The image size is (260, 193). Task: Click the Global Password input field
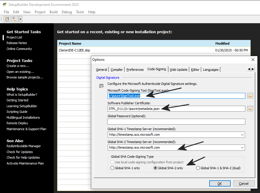(x=176, y=122)
